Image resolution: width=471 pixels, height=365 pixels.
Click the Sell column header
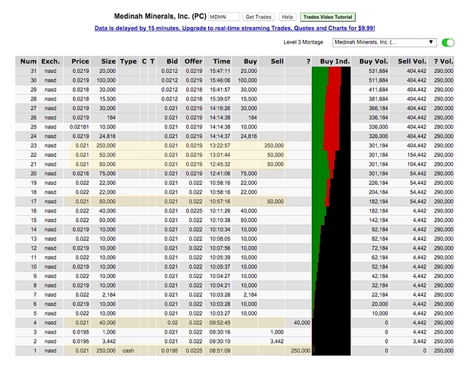click(277, 61)
